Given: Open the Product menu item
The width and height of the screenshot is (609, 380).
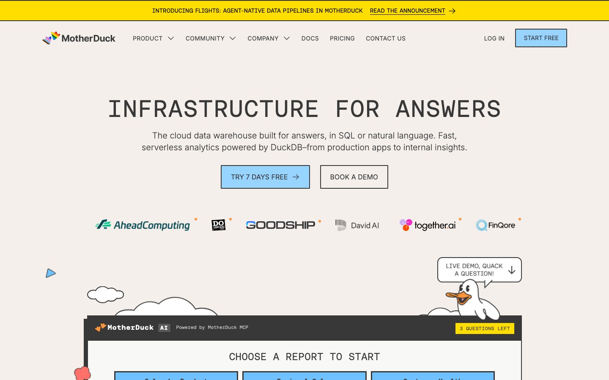Looking at the screenshot, I should (148, 38).
